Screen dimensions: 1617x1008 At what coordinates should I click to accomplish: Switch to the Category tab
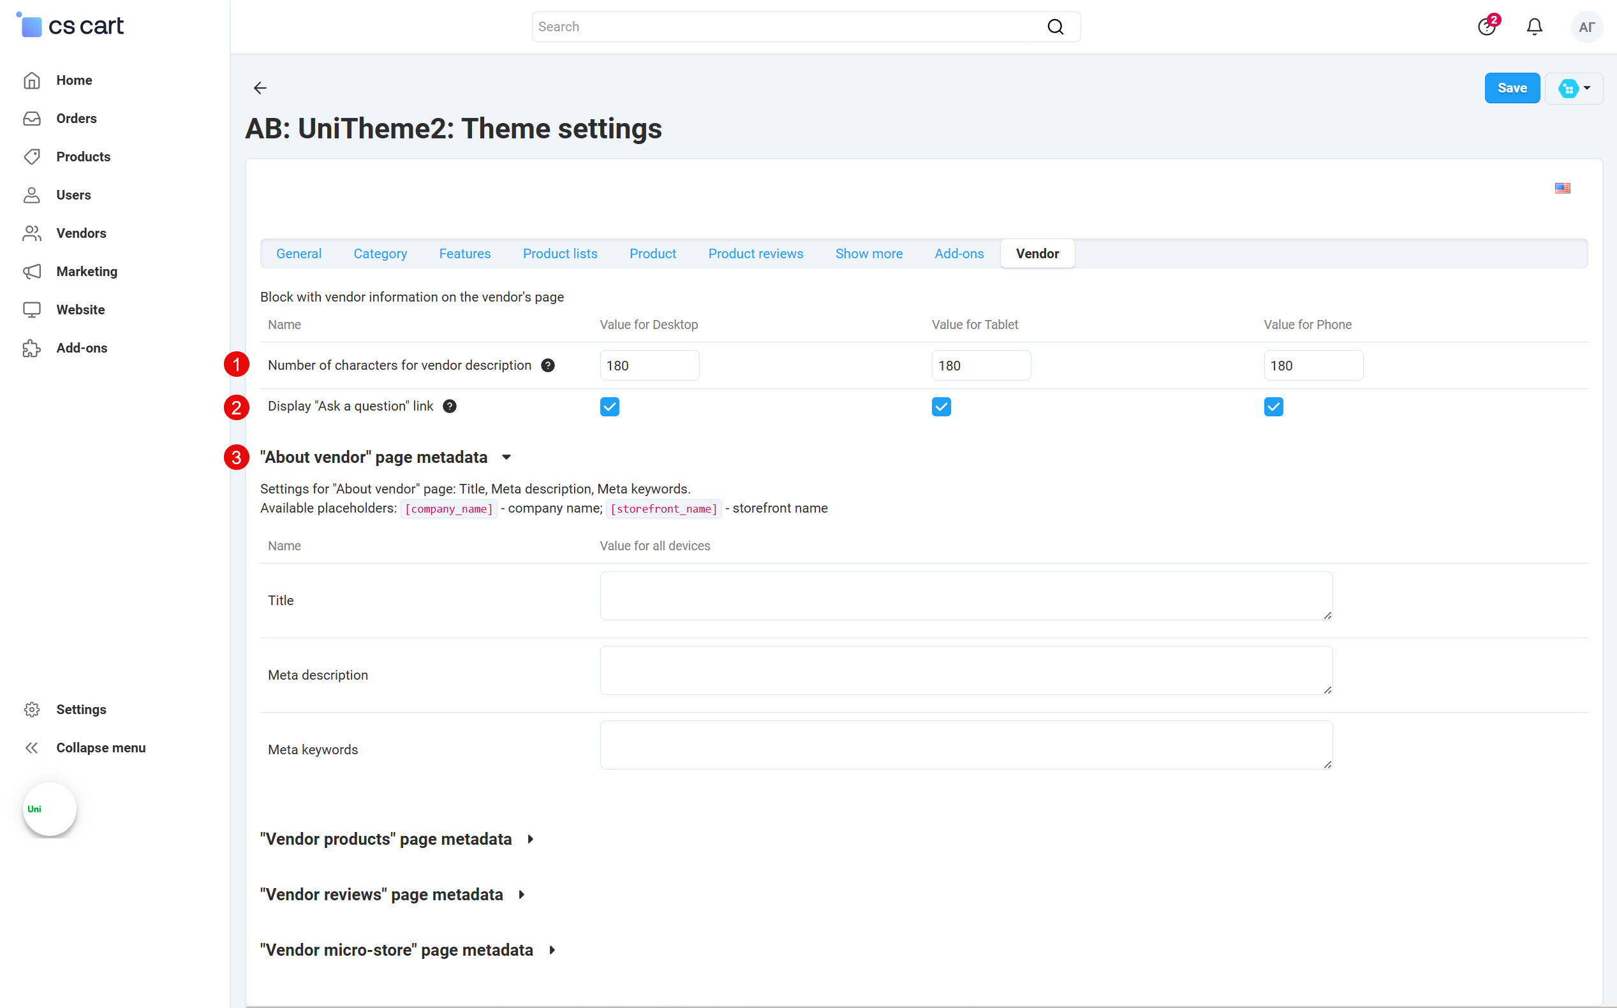tap(380, 253)
